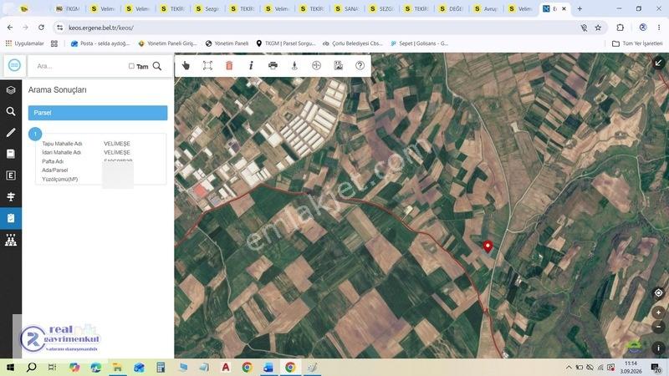The height and width of the screenshot is (376, 669).
Task: Switch to the Avrup browser tab
Action: (x=486, y=8)
